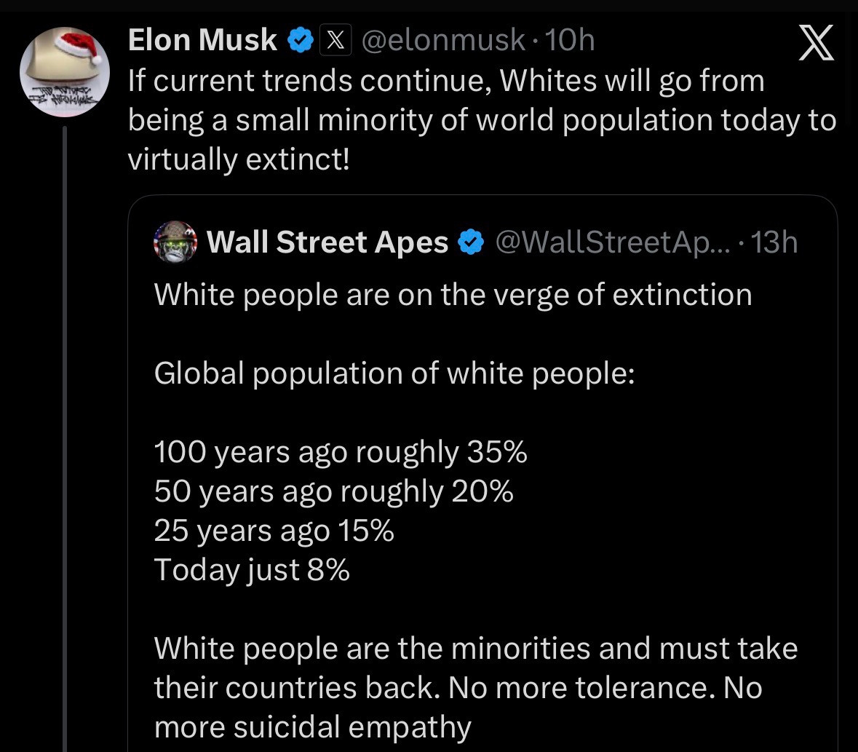Visit the @elonmusk handle link
The height and width of the screenshot is (752, 858).
[442, 41]
